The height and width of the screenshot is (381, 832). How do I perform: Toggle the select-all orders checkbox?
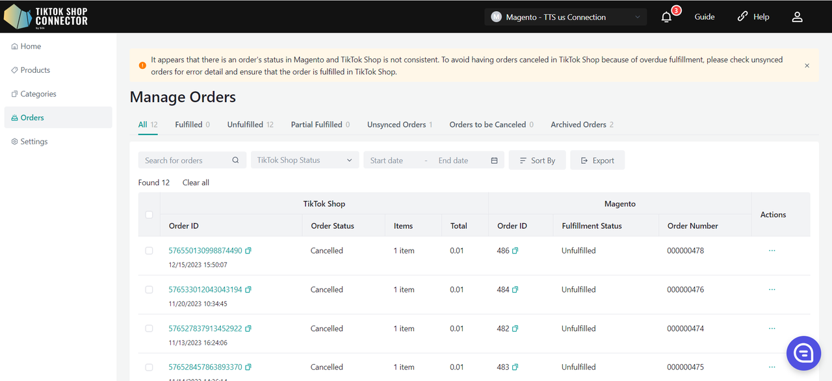pos(149,215)
